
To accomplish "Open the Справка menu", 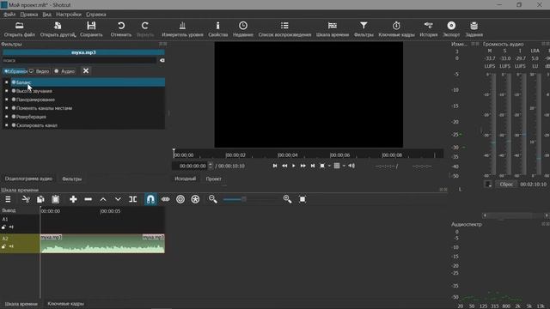I will coord(95,15).
